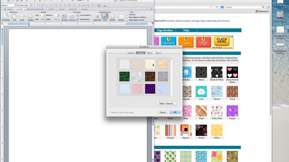Click the Striped background thumbnail

(x=170, y=130)
